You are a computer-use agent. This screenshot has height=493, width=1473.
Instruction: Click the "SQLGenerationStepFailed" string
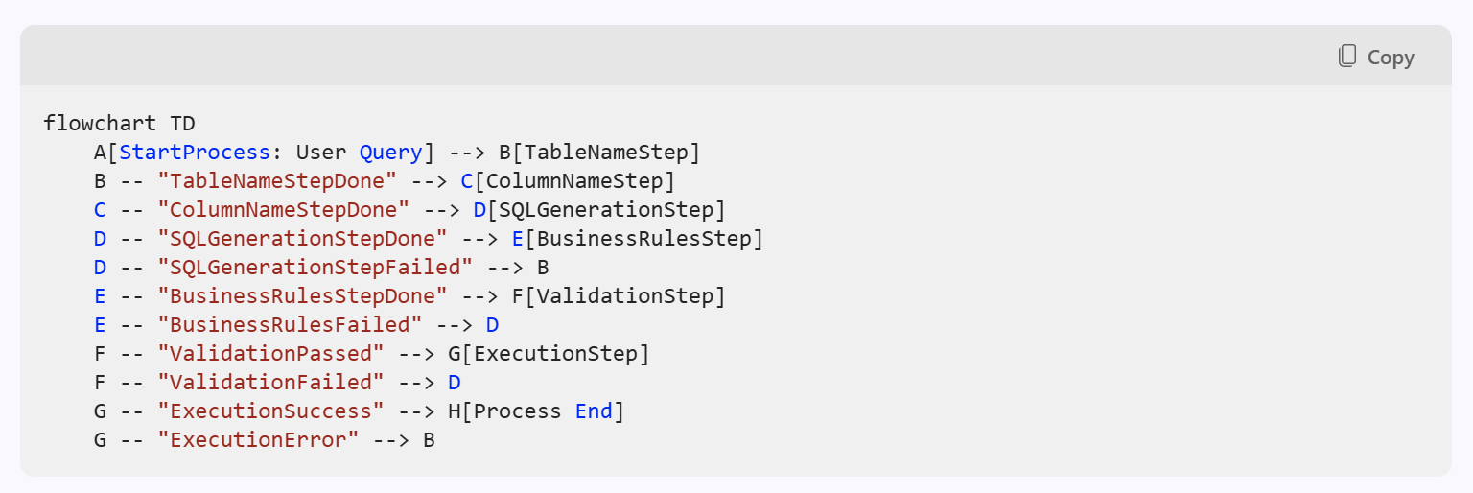(316, 267)
